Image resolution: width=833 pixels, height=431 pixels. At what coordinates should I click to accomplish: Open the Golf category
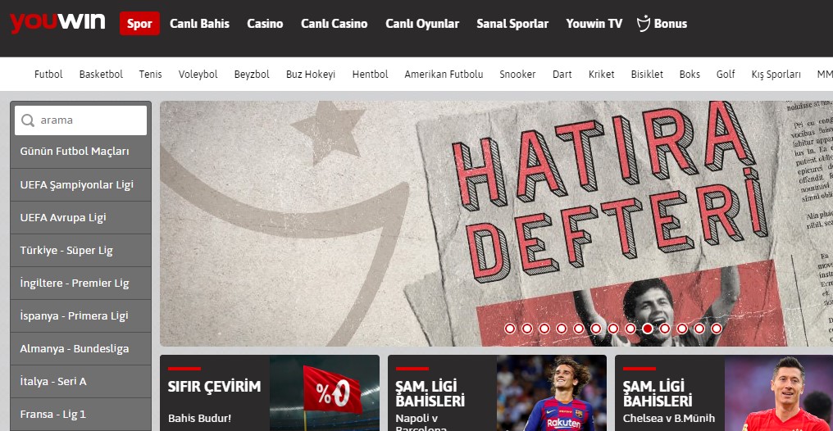click(726, 75)
